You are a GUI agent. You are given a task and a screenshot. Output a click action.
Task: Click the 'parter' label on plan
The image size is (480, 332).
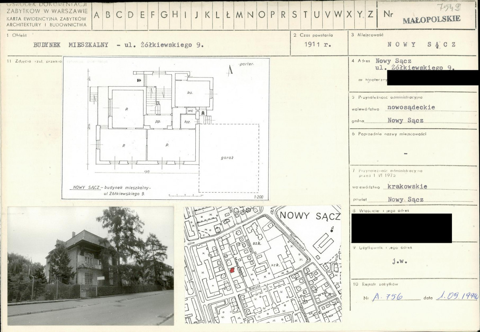(x=247, y=64)
